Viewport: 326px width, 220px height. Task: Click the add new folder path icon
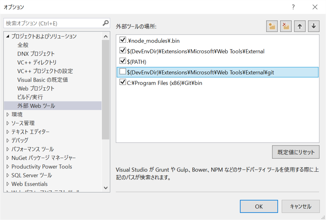click(x=272, y=26)
